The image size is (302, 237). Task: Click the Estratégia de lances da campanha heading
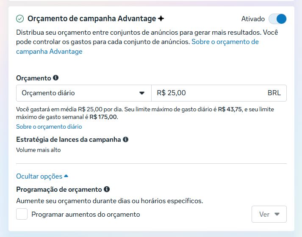click(x=68, y=139)
